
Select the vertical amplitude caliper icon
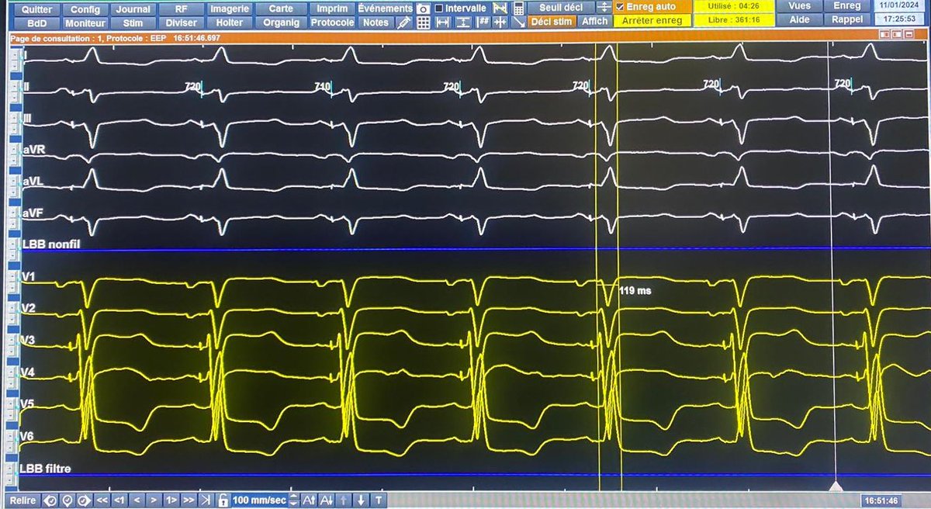pos(463,23)
